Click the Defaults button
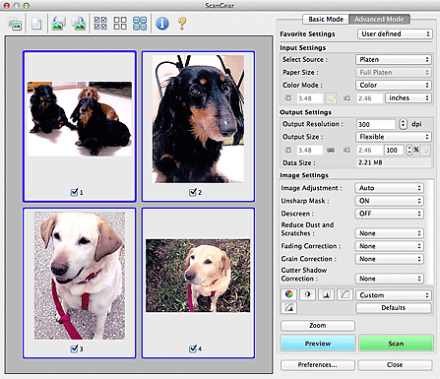 394,308
